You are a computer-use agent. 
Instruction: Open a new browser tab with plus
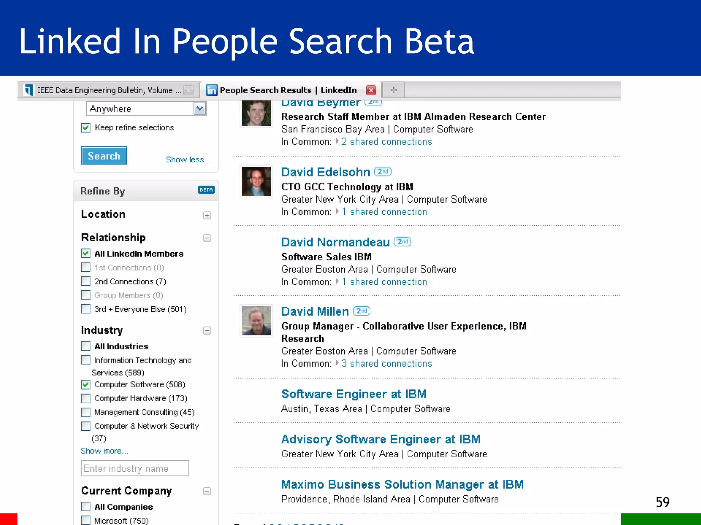[x=394, y=90]
